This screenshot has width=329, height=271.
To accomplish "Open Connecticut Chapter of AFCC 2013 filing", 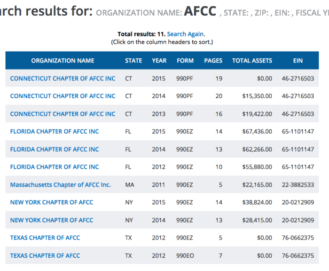I will click(63, 114).
